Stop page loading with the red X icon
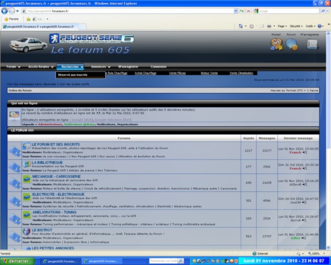331x265 pixels. 249,11
